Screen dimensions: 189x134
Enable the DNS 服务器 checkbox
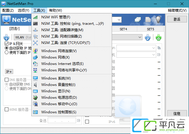click(x=6, y=80)
